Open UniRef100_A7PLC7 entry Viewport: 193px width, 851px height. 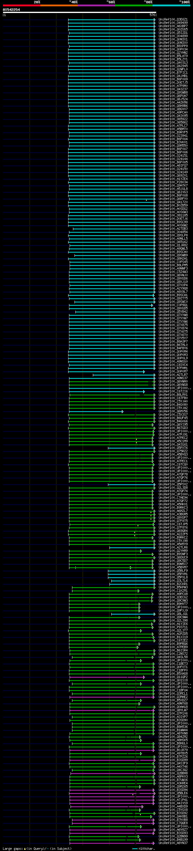[173, 126]
